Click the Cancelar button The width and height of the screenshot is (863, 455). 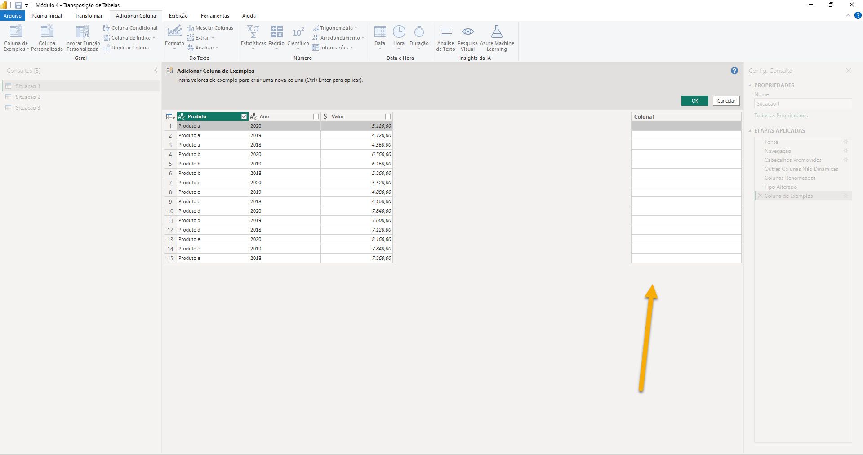click(x=726, y=101)
